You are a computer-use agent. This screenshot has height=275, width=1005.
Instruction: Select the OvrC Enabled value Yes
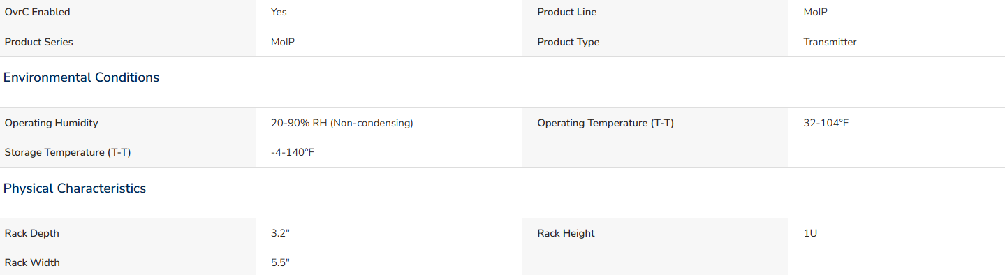click(x=279, y=12)
